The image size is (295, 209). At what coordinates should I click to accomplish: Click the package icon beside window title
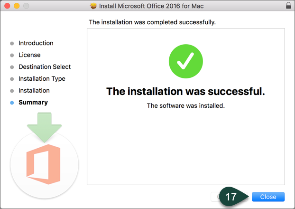point(93,6)
